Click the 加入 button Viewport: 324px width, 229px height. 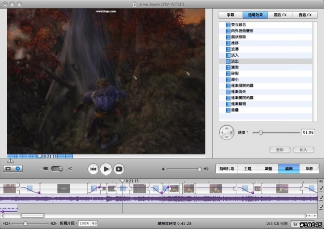pyautogui.click(x=304, y=150)
